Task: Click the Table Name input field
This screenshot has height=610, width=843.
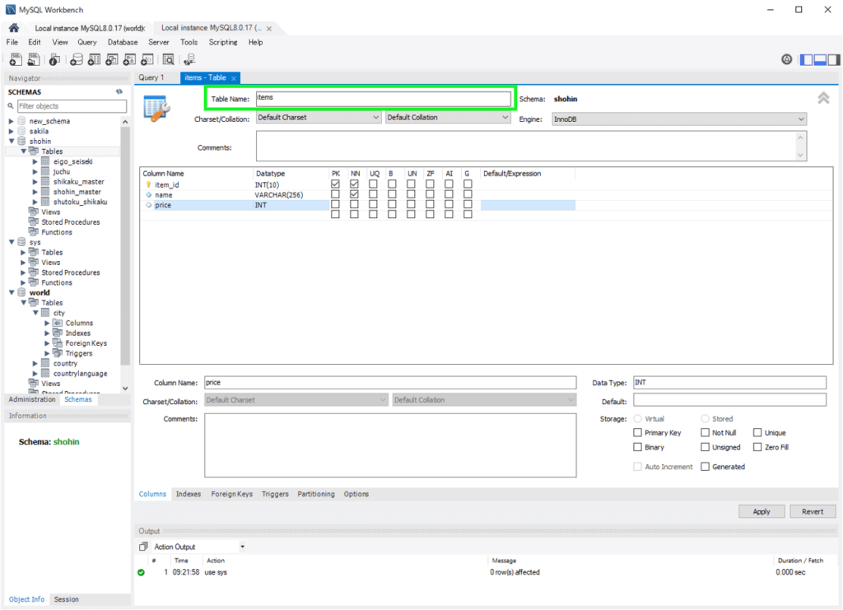Action: [x=384, y=98]
